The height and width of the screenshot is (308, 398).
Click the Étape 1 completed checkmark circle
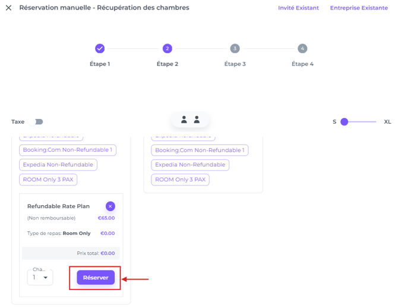coord(100,48)
